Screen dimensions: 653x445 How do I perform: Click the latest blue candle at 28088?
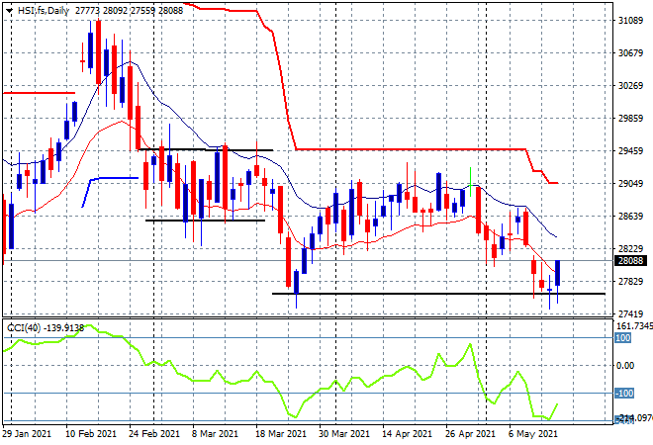click(x=558, y=273)
